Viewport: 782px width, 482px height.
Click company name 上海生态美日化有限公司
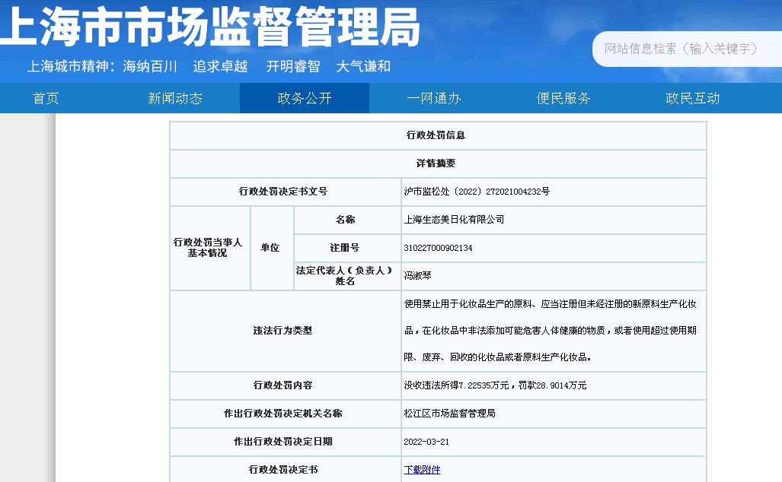click(454, 220)
